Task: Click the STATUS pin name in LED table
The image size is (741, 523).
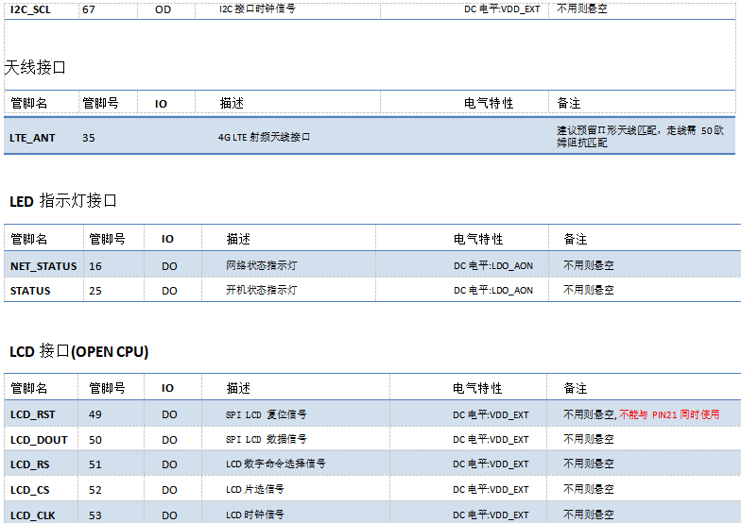Action: tap(30, 291)
